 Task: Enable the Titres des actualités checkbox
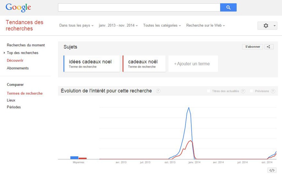tap(209, 91)
